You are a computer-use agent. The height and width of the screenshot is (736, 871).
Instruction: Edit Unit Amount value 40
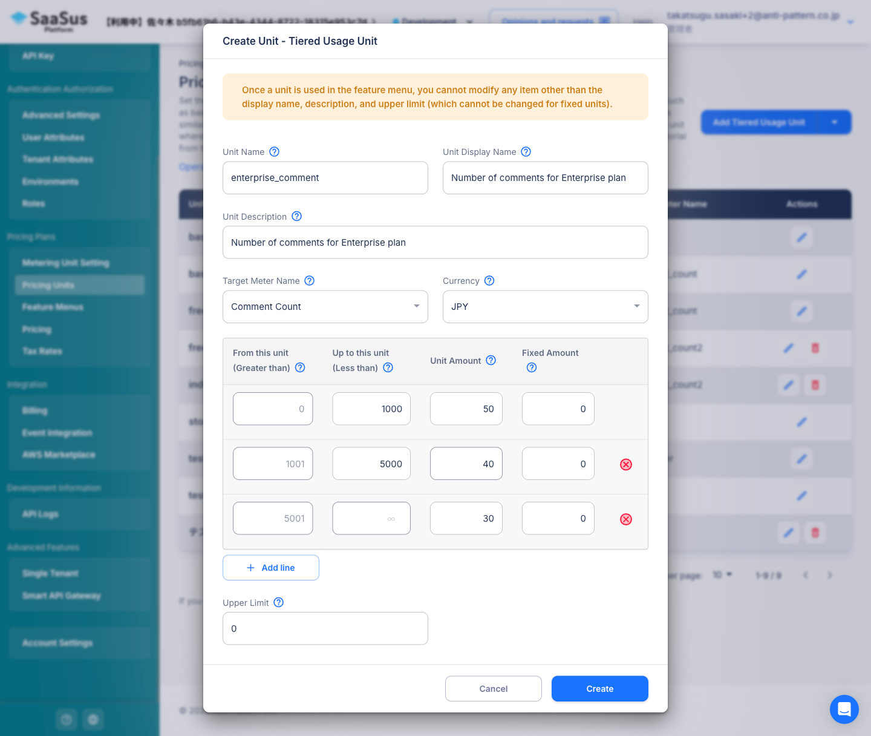tap(466, 464)
